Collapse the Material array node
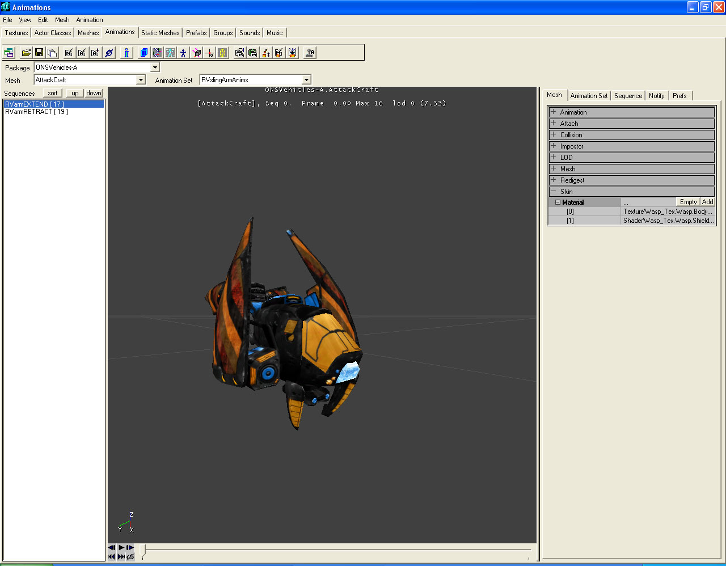The width and height of the screenshot is (726, 566). pyautogui.click(x=558, y=202)
